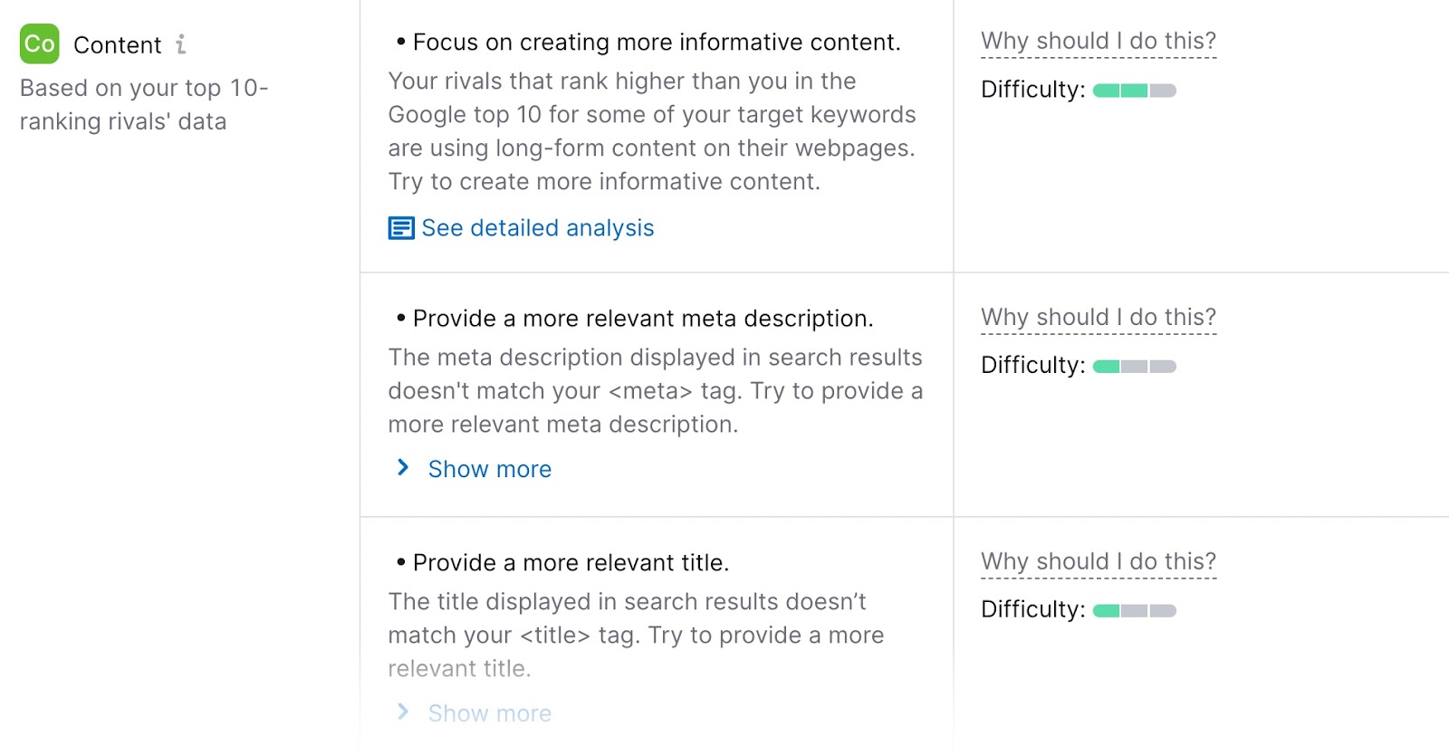Collapse the meta description details via Show more
The height and width of the screenshot is (755, 1449).
(x=489, y=469)
